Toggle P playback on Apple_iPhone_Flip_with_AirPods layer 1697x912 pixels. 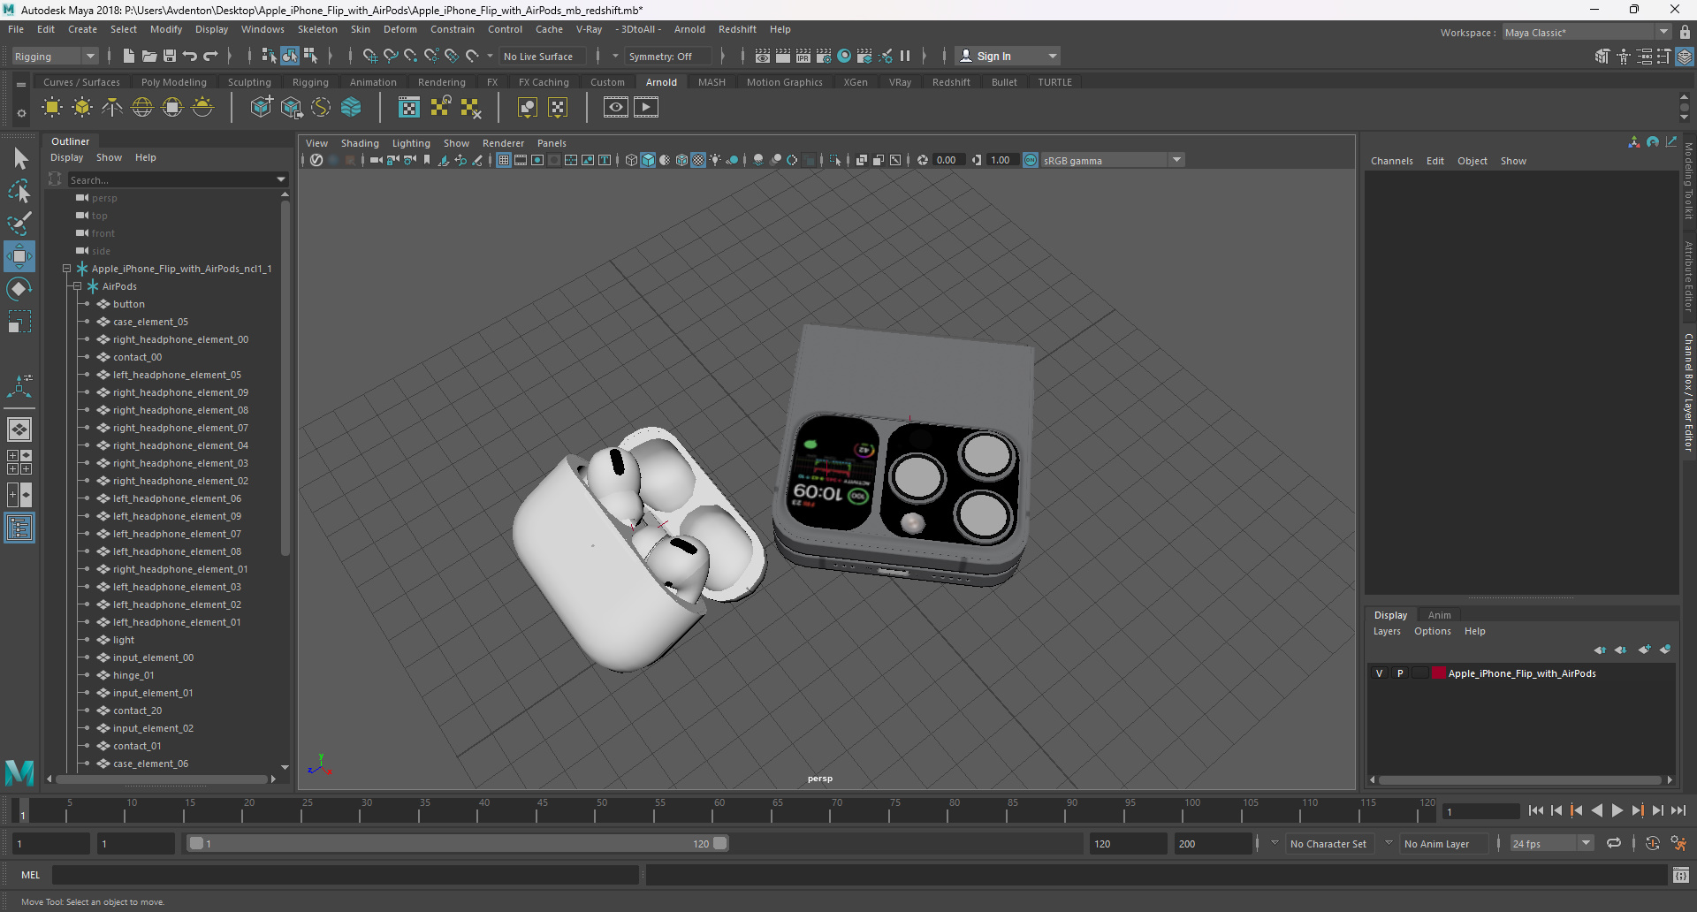click(1400, 673)
